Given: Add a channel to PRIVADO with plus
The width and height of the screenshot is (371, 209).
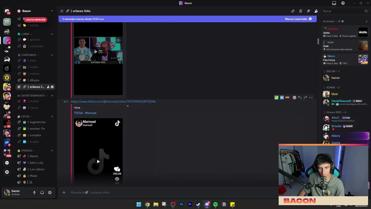Looking at the screenshot, I should pyautogui.click(x=52, y=150).
